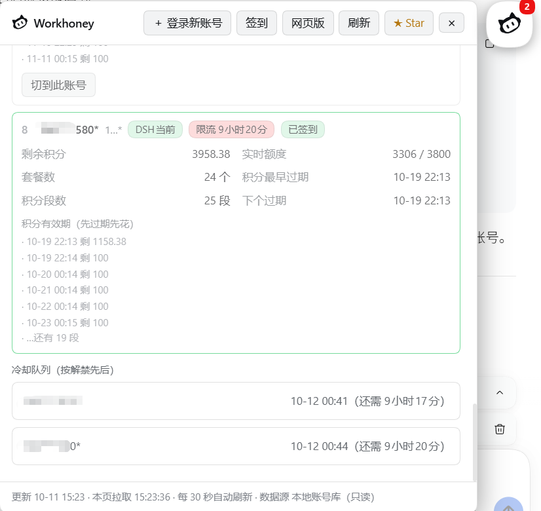Close the Workhoney panel with X
The height and width of the screenshot is (511, 541).
(451, 23)
